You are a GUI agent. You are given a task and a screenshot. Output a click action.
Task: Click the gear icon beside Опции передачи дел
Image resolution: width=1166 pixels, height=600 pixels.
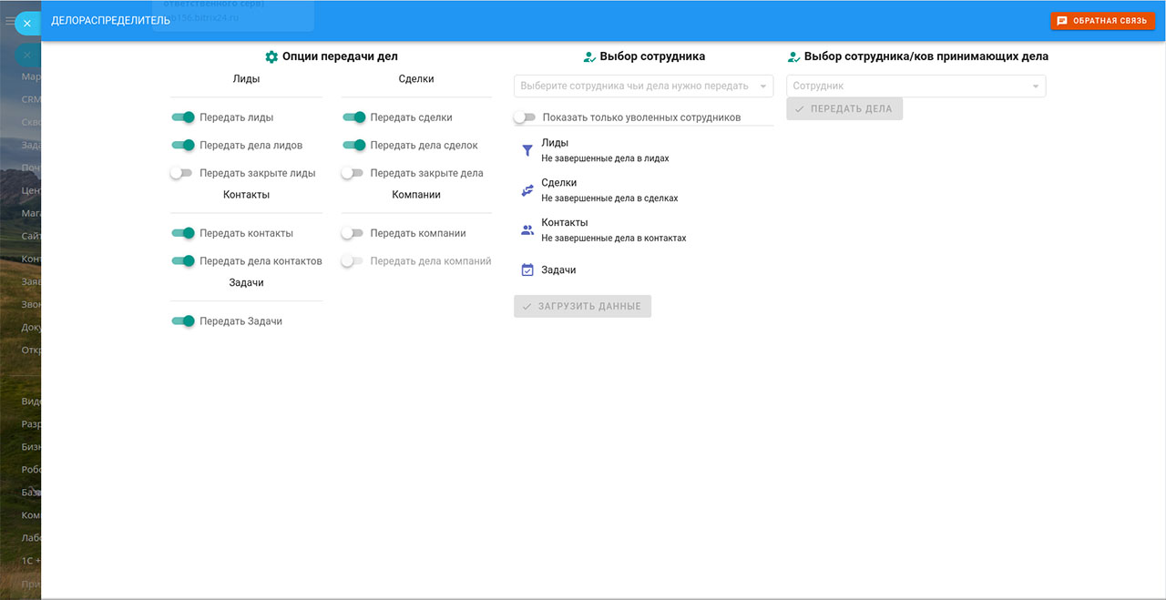tap(271, 56)
